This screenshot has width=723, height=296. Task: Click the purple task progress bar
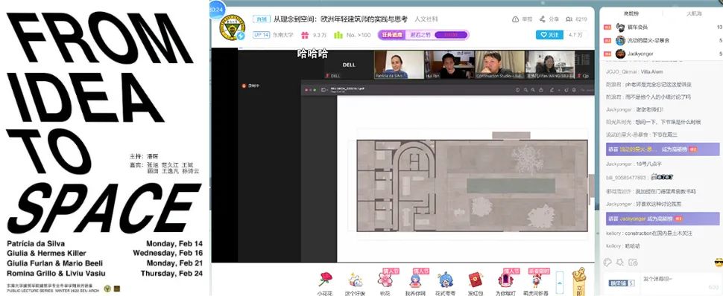[450, 35]
